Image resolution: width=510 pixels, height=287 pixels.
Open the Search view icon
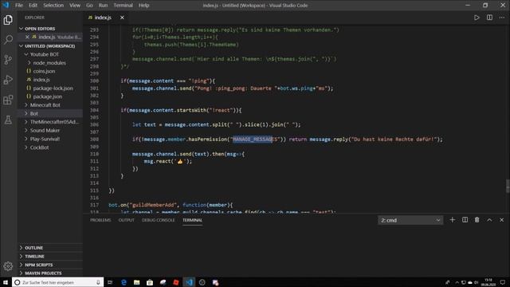click(x=8, y=40)
